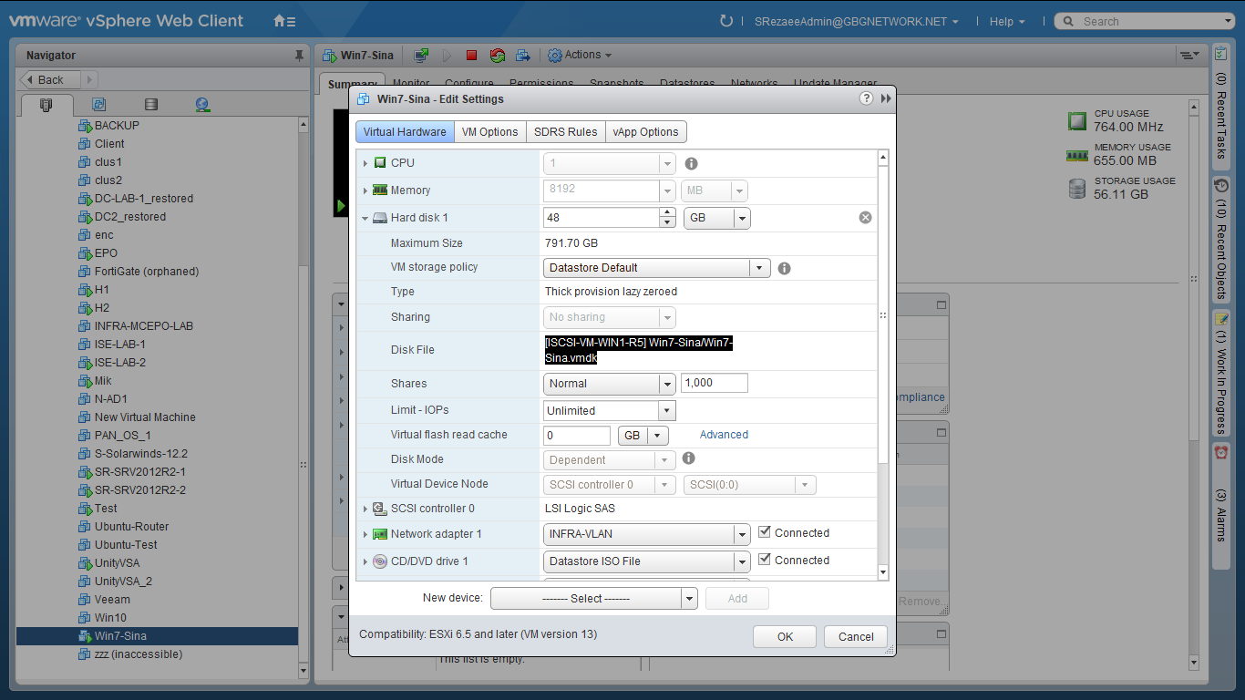
Task: Expand CD/DVD drive 1 row
Action: [365, 561]
